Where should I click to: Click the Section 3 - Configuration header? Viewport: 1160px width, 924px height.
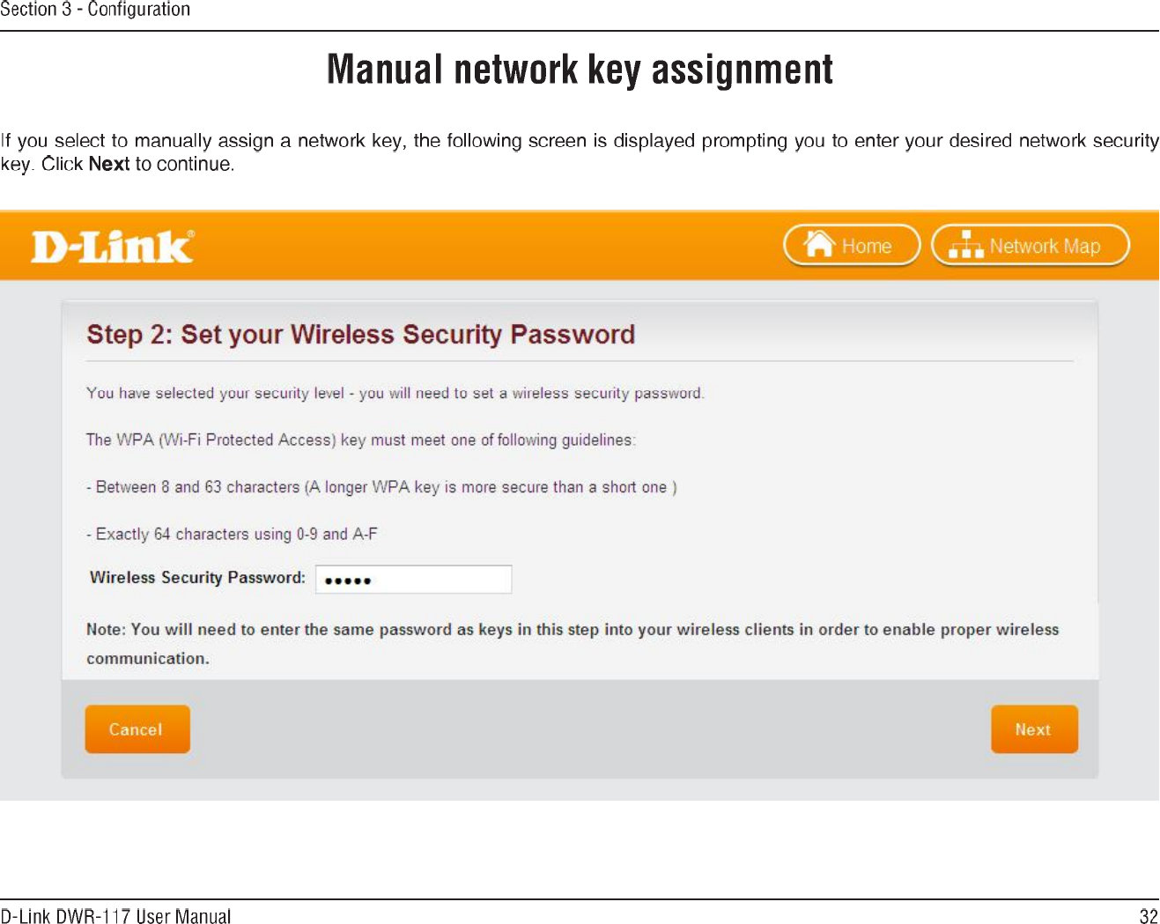pyautogui.click(x=95, y=10)
